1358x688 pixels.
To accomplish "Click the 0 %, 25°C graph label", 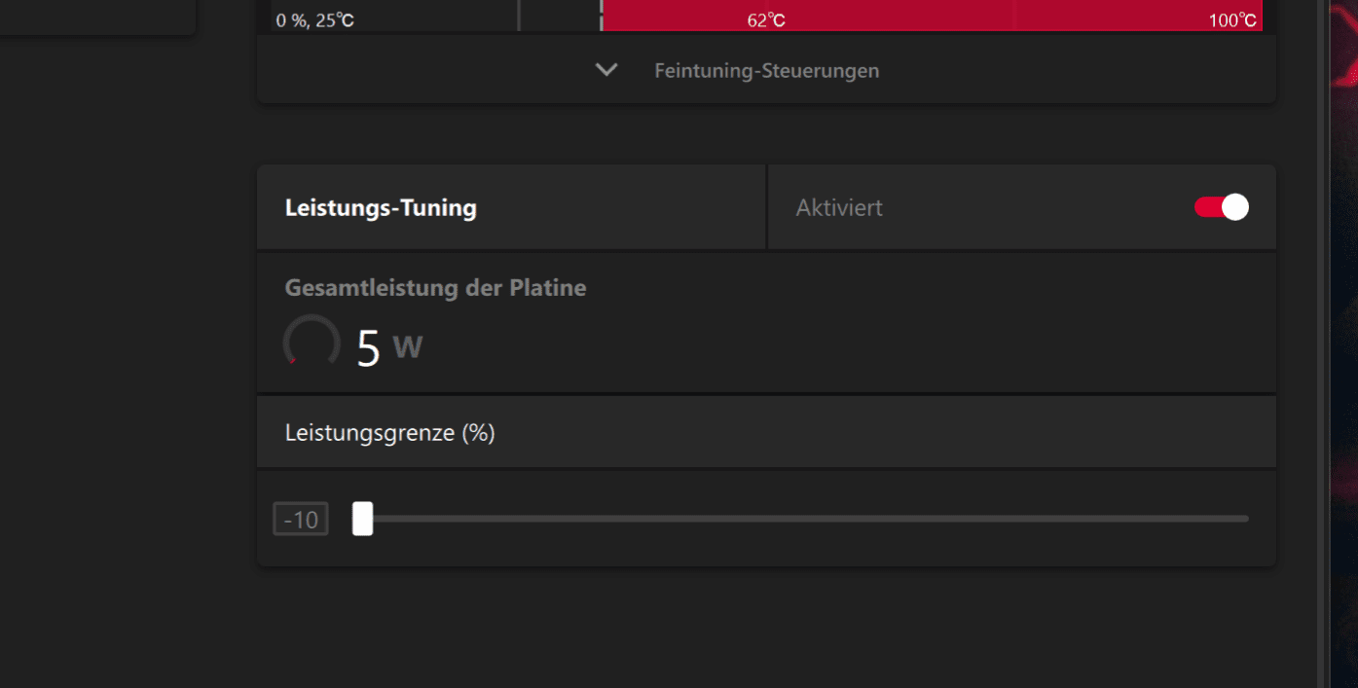I will click(314, 20).
